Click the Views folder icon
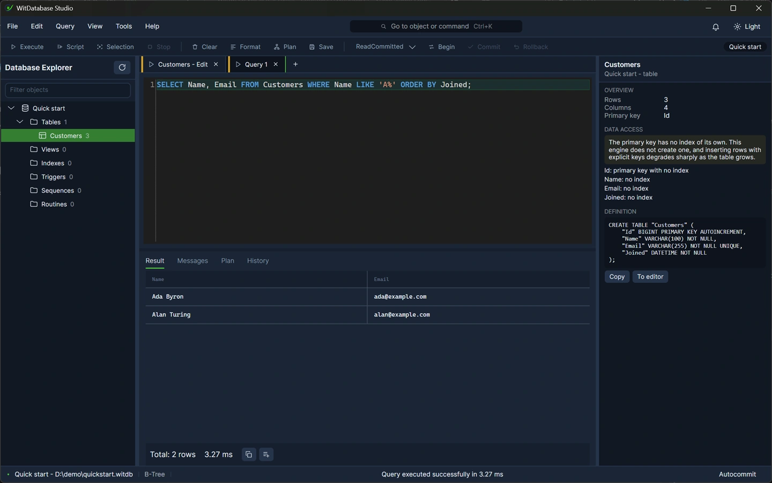This screenshot has height=483, width=772. click(34, 149)
